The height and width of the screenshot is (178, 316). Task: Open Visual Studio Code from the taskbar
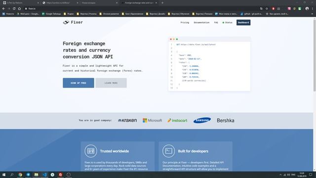[x=44, y=175]
